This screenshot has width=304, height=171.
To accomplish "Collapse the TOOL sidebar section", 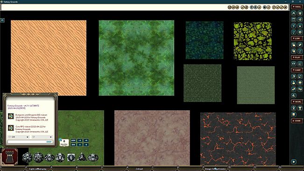I will tap(297, 7).
